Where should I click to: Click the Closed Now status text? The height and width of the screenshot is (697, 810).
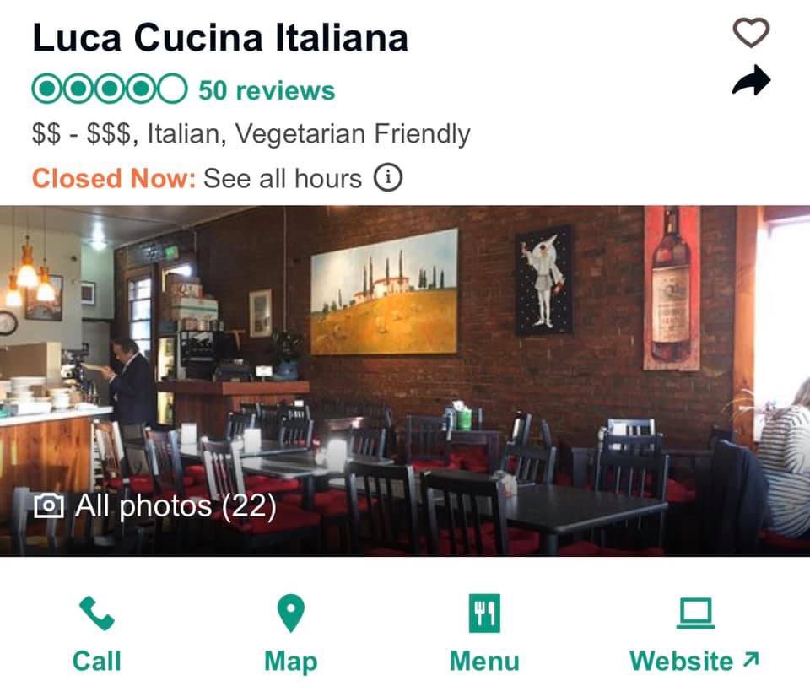[x=114, y=179]
